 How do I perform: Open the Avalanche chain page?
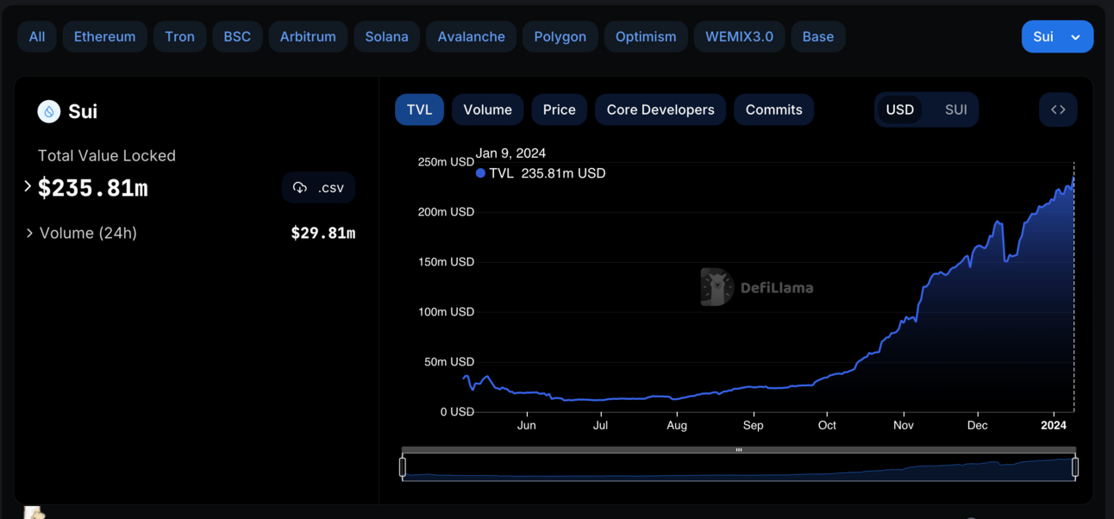tap(471, 36)
